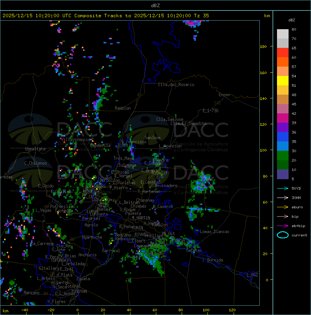Click the 'eburn' legend label
The image size is (311, 315).
[x=297, y=207]
